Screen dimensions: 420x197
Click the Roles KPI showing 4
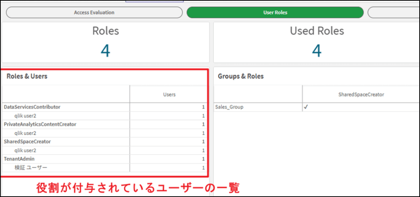pyautogui.click(x=105, y=51)
